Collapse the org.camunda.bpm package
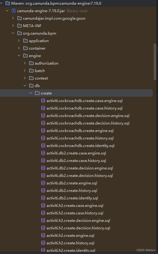The height and width of the screenshot is (254, 158). coord(13,33)
